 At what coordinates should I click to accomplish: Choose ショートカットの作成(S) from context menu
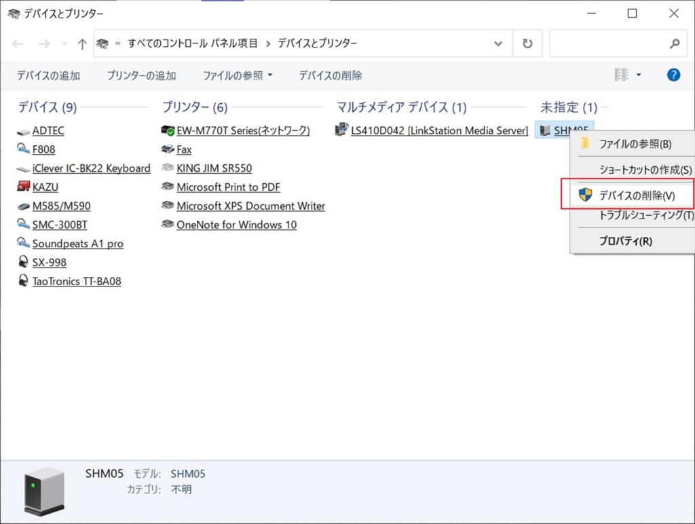(x=645, y=170)
